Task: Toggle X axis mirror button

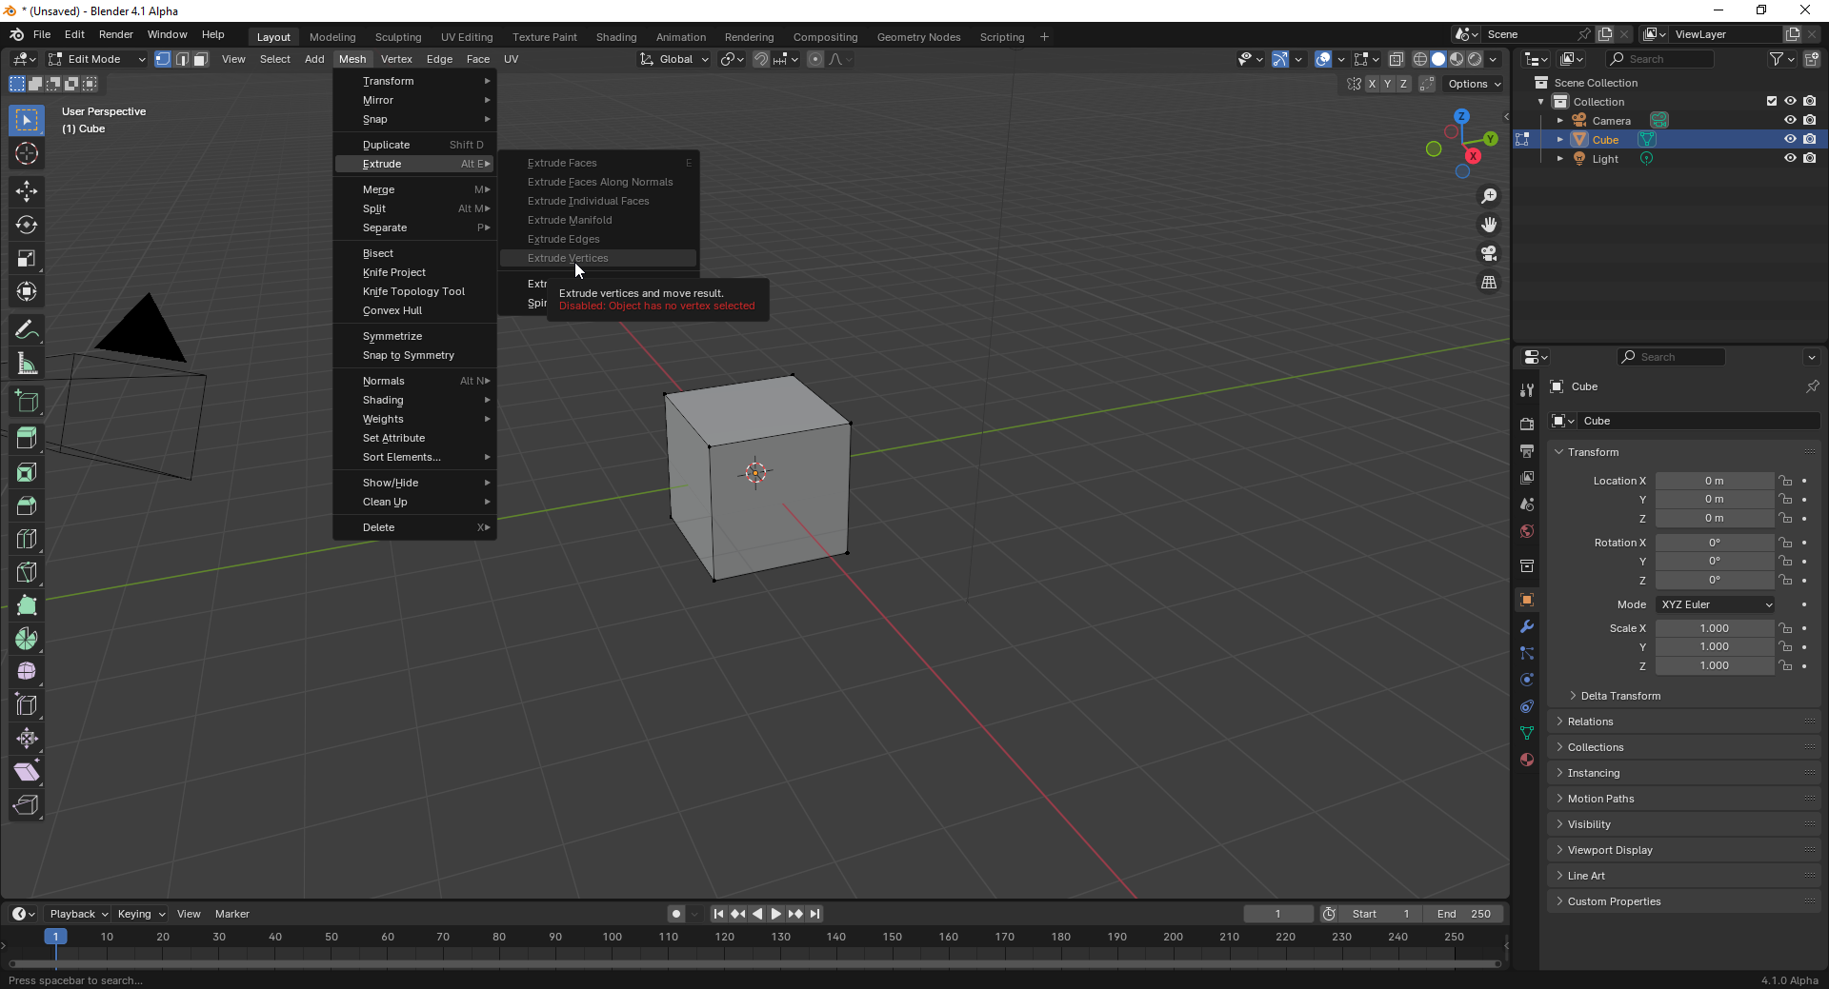Action: pyautogui.click(x=1372, y=84)
